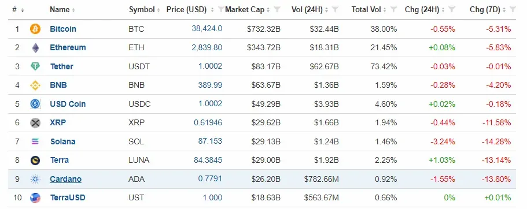Open the Vol (24H) filter funnel
Viewport: 527px width, 209px height.
pos(335,9)
